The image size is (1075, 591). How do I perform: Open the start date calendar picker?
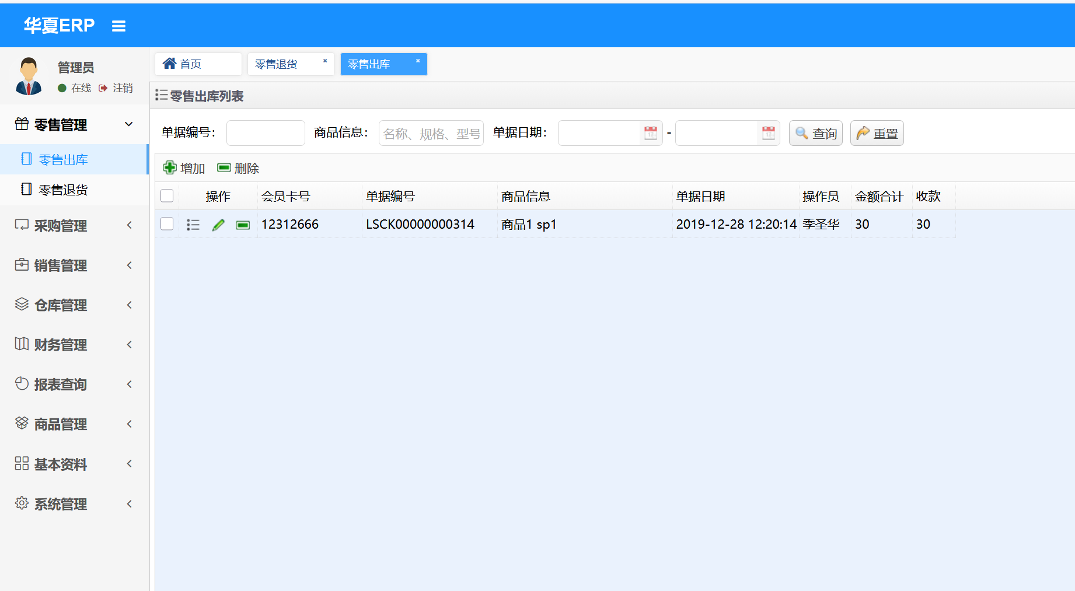[x=651, y=133]
